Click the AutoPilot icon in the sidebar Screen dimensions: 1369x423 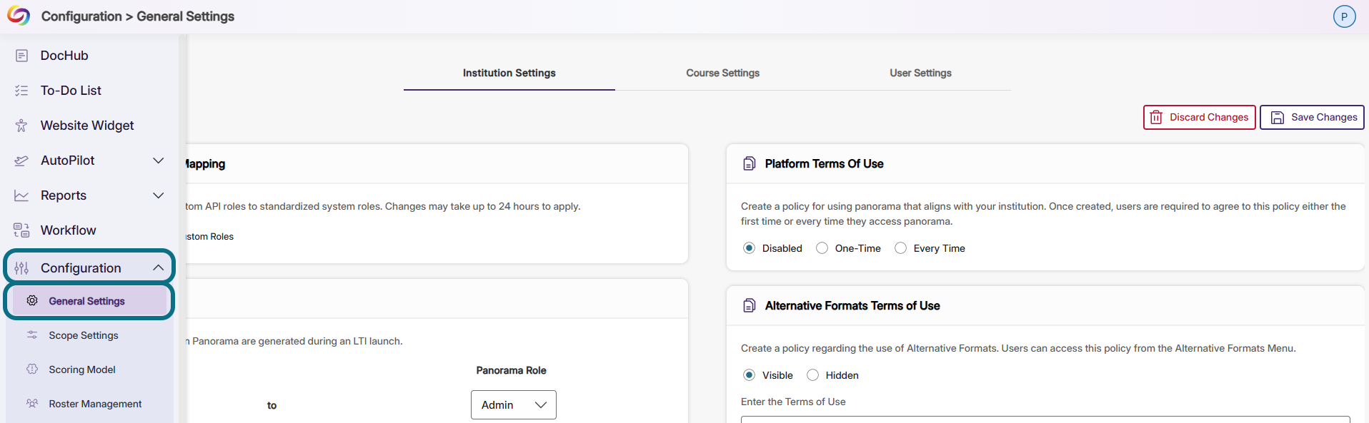pos(21,160)
